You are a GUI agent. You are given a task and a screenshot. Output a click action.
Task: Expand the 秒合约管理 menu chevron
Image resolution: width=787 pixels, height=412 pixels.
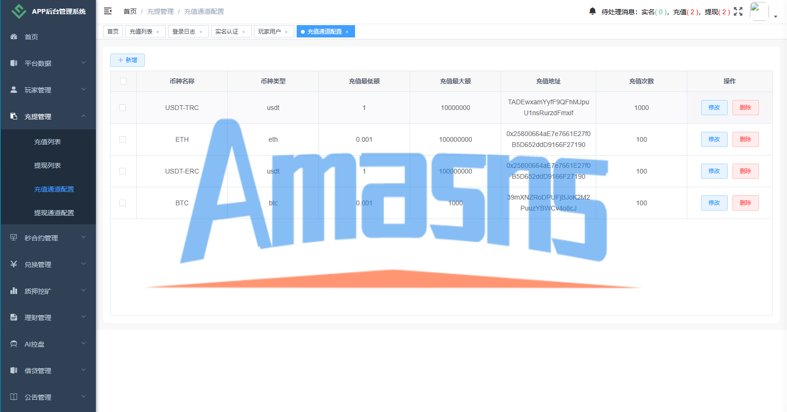[84, 237]
